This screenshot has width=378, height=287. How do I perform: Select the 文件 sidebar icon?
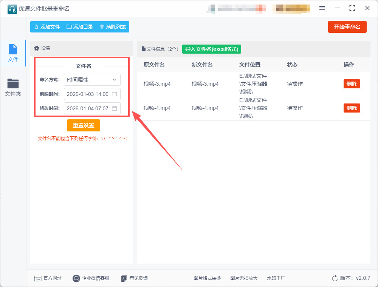click(x=13, y=49)
